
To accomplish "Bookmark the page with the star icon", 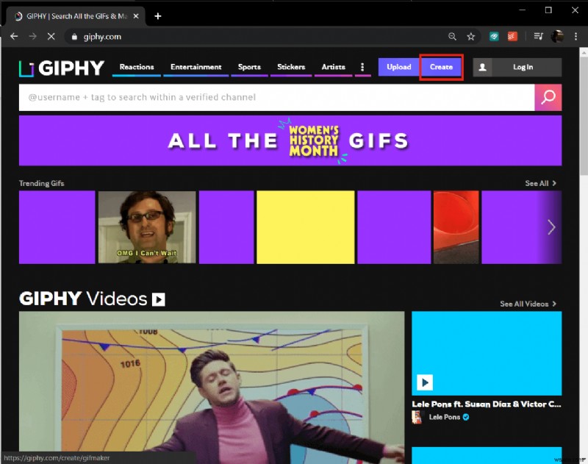I will 470,36.
